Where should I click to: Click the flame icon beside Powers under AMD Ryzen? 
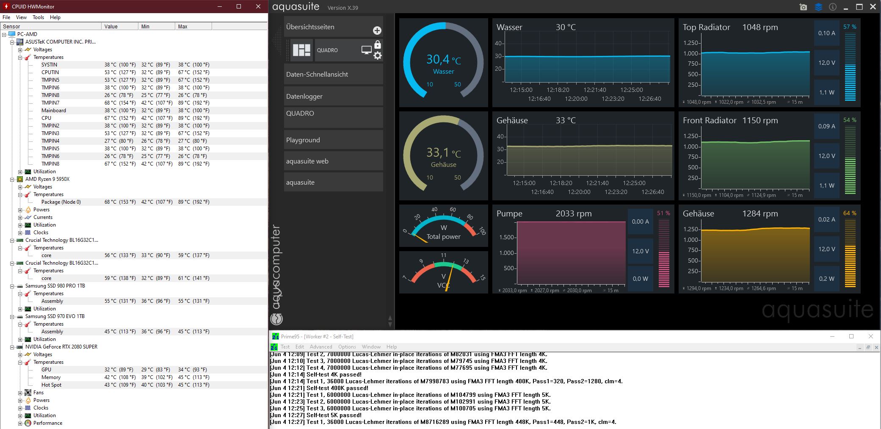point(28,210)
